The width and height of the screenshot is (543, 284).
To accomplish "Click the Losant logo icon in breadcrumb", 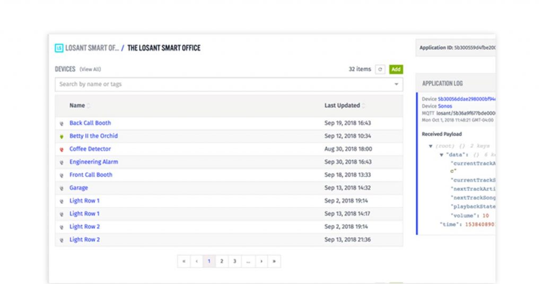I will 59,48.
